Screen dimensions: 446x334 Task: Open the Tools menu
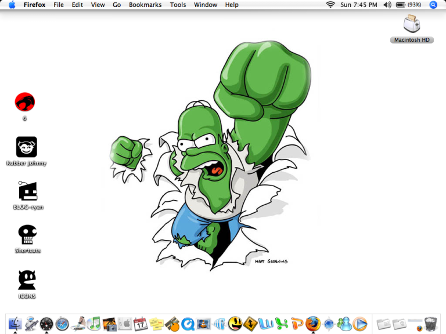[178, 5]
